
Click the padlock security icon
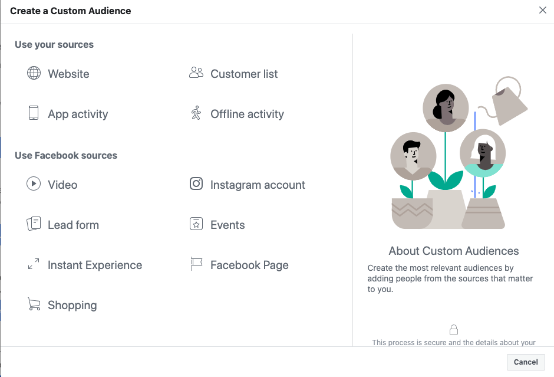pos(454,330)
